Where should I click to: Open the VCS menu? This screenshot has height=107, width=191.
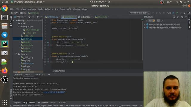click(69, 9)
